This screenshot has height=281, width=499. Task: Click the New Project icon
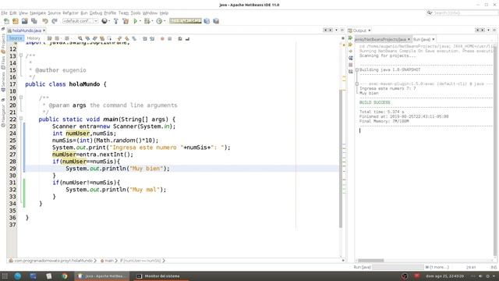(16, 21)
